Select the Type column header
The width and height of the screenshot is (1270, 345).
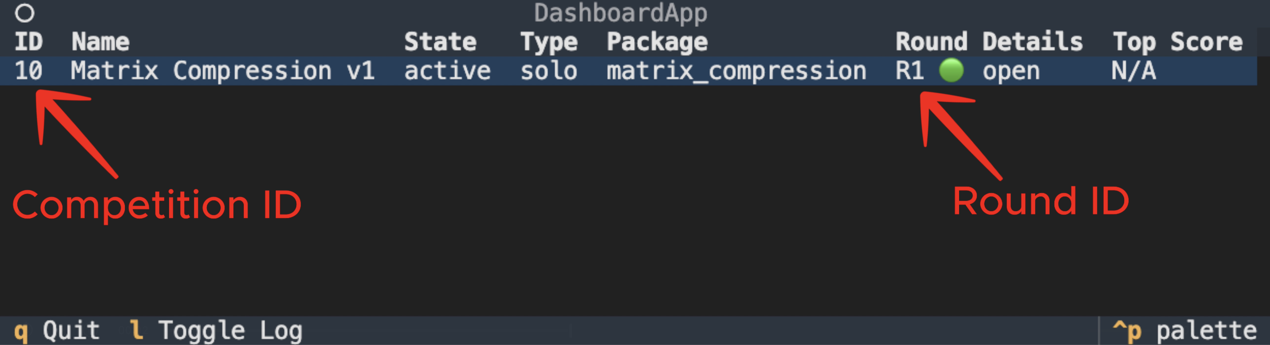coord(549,42)
